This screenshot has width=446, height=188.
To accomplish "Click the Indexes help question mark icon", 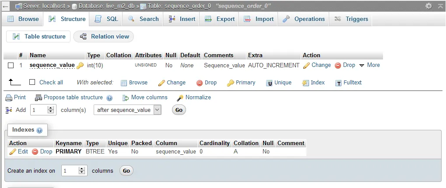I will tap(39, 130).
